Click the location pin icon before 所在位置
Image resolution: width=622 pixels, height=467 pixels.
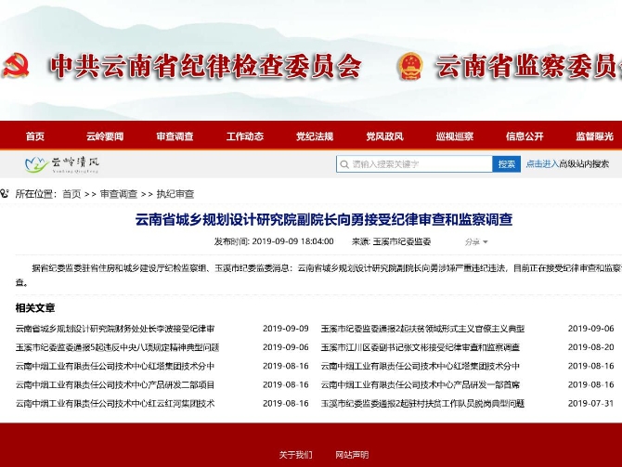tap(6, 194)
